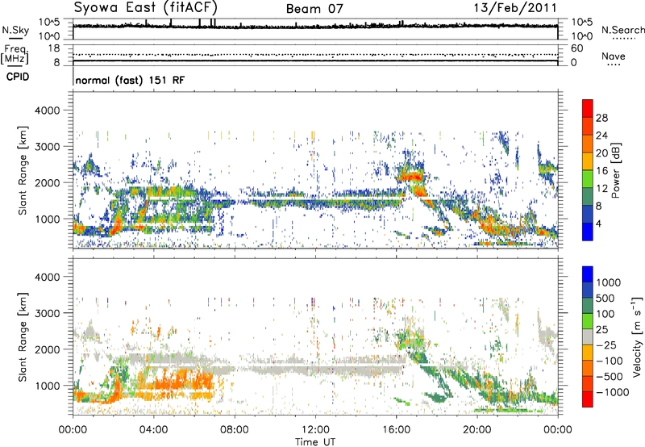The width and height of the screenshot is (645, 447).
Task: Click the "CPID" row label
Action: 18,77
